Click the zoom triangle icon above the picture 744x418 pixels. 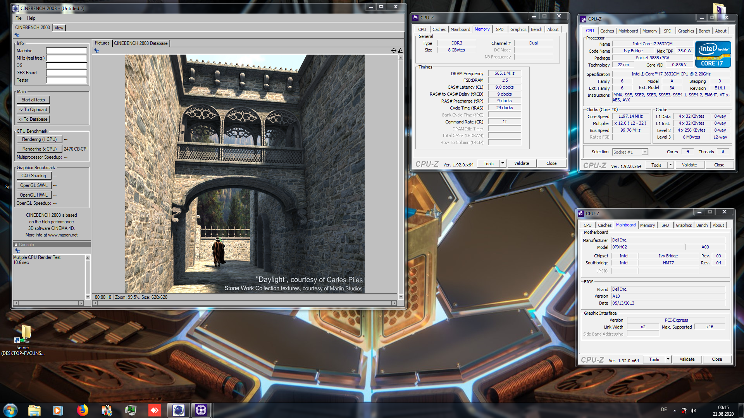click(x=400, y=51)
